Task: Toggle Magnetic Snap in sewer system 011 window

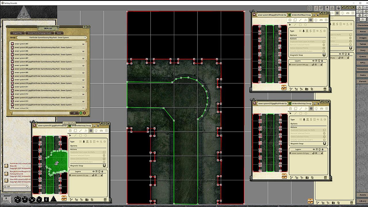Action: pyautogui.click(x=104, y=166)
